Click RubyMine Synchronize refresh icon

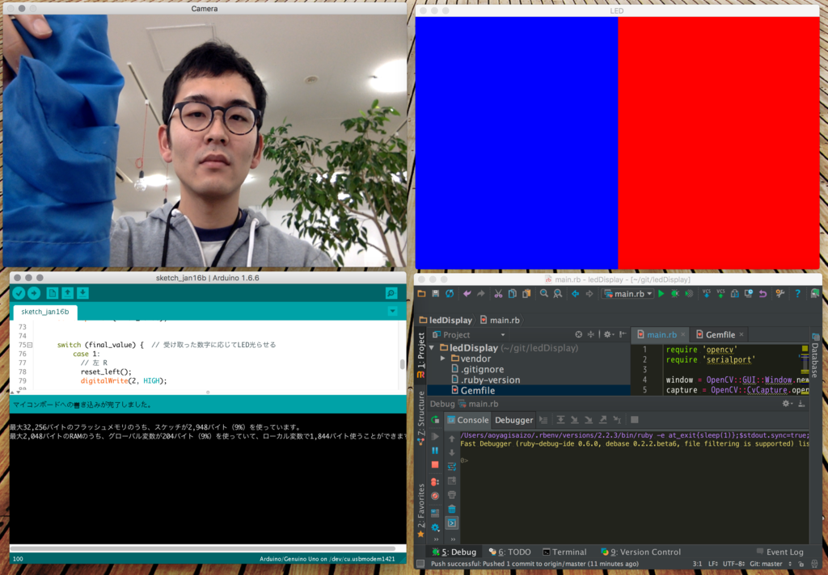pos(450,294)
